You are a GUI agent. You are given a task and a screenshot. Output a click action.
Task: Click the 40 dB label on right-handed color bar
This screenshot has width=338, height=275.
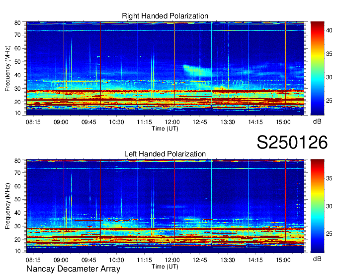click(329, 30)
